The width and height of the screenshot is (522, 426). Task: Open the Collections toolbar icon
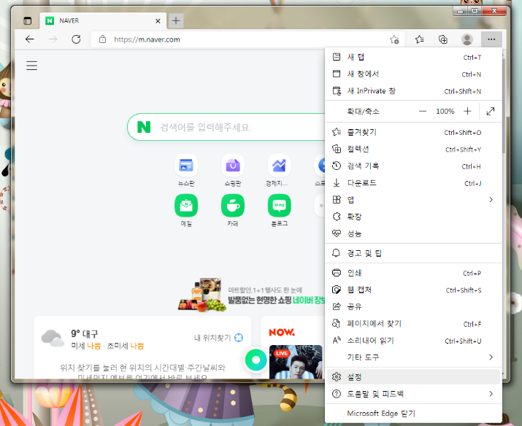point(442,39)
